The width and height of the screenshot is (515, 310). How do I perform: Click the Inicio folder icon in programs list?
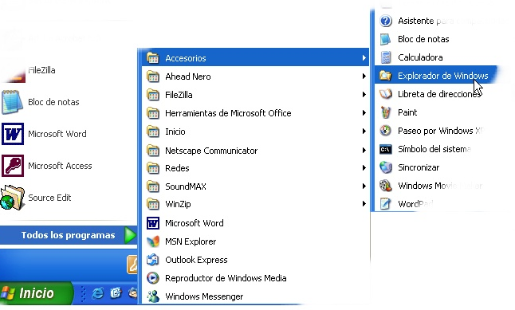[153, 131]
